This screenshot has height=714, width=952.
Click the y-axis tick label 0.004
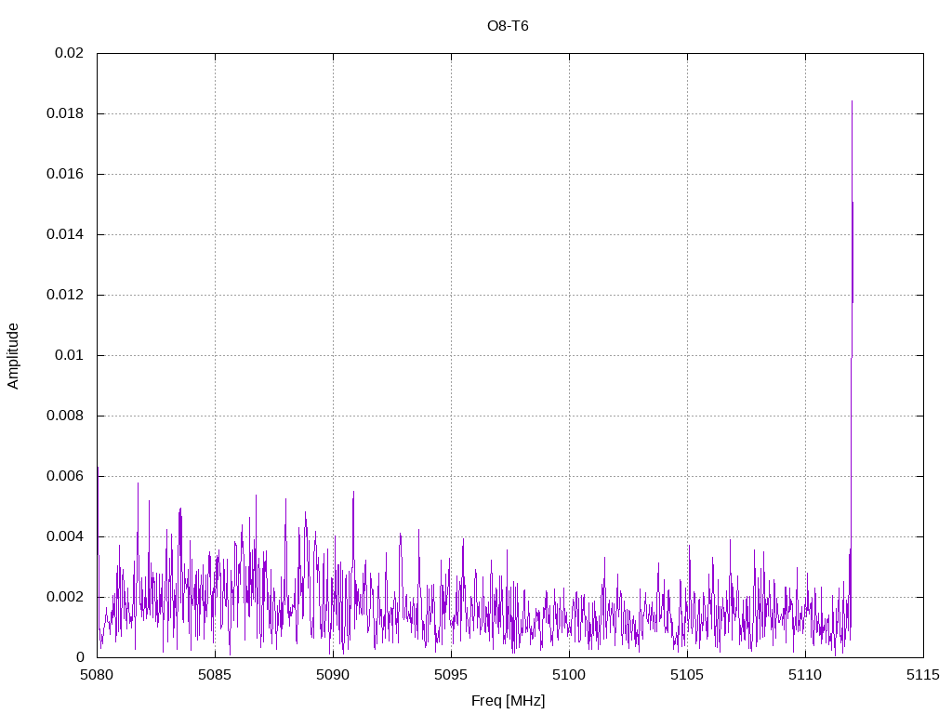coord(65,536)
